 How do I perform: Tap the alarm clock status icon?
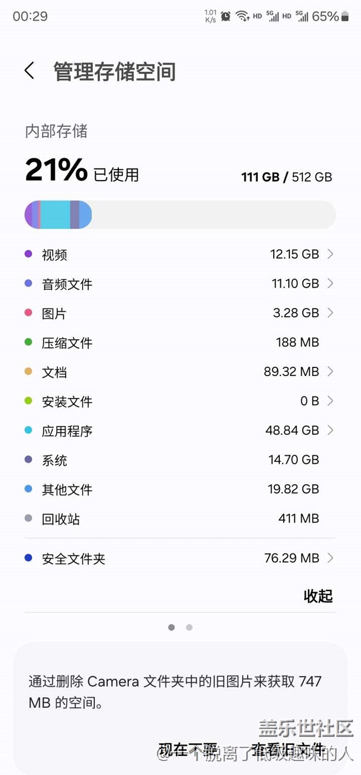(225, 16)
